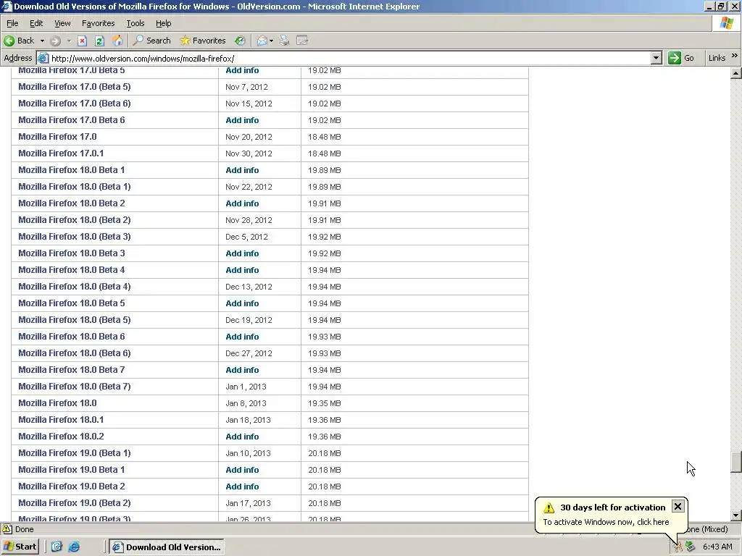Click the Print icon

pyautogui.click(x=284, y=41)
